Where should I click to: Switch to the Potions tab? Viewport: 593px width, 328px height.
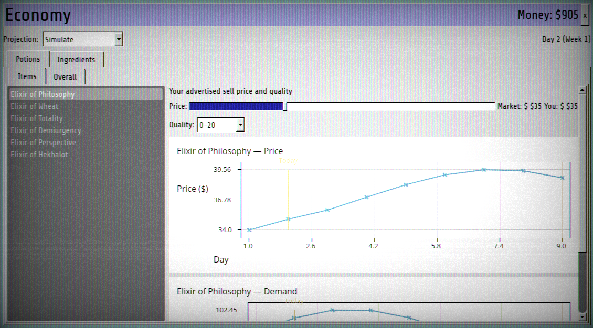pos(28,59)
